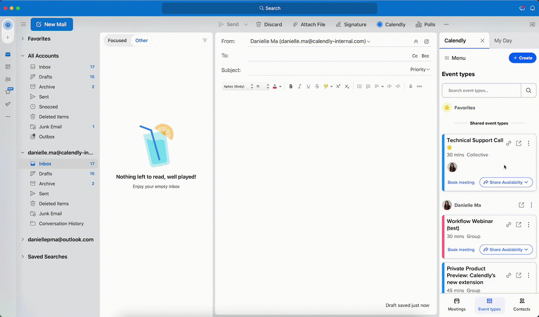The height and width of the screenshot is (317, 539).
Task: Open the Contacts tab in Calendly
Action: coord(522,305)
